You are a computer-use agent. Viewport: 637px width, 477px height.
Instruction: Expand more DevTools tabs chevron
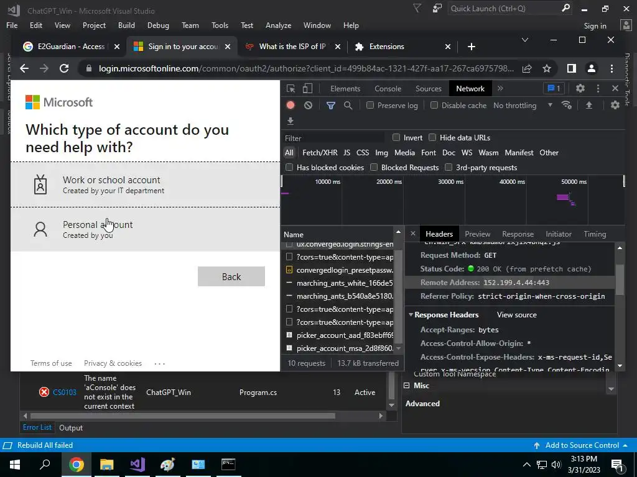500,88
